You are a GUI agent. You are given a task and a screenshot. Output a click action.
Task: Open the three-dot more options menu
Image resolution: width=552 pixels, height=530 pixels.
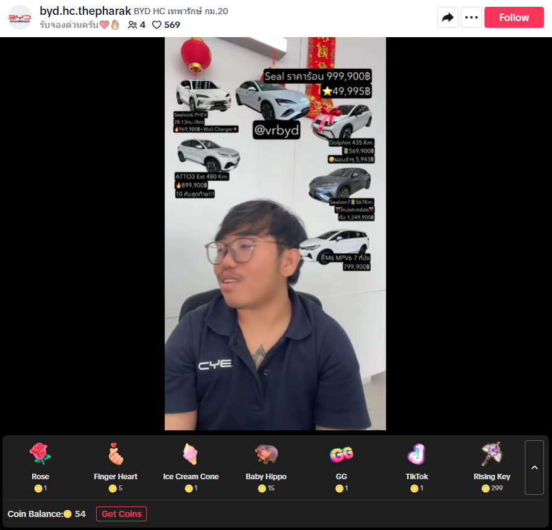tap(471, 17)
